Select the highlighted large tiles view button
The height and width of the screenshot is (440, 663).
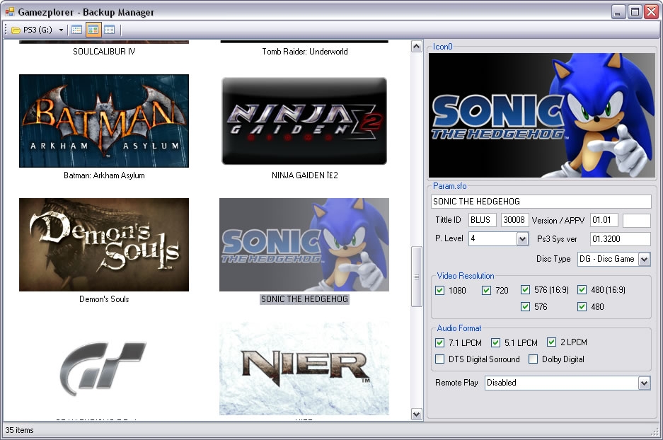pos(93,30)
